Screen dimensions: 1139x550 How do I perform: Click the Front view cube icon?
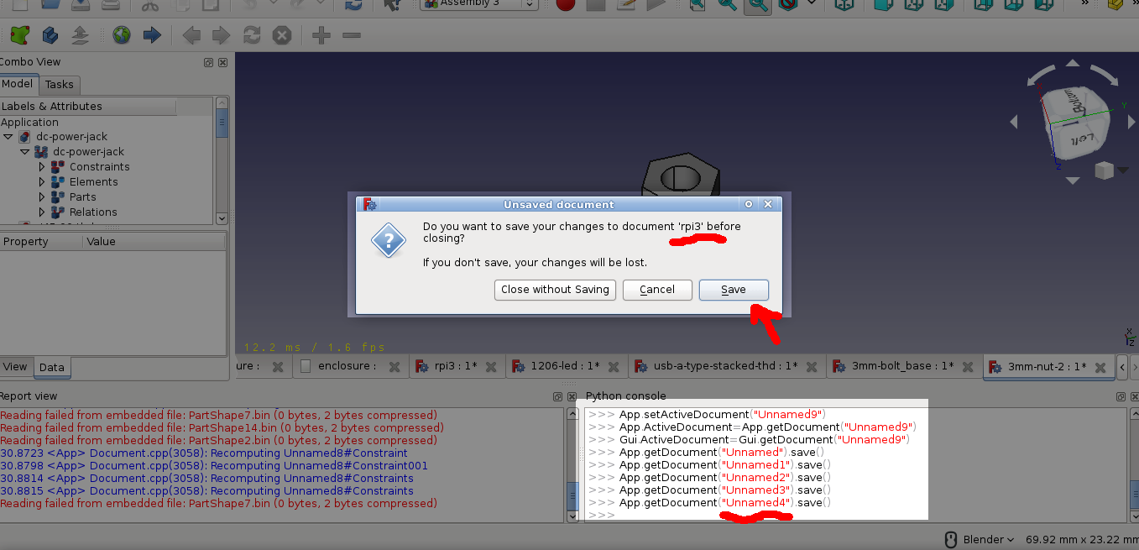pyautogui.click(x=881, y=7)
